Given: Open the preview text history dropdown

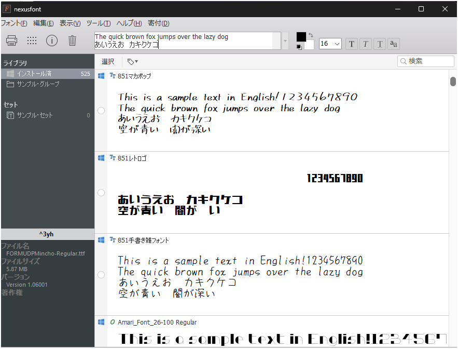Looking at the screenshot, I should coord(284,40).
